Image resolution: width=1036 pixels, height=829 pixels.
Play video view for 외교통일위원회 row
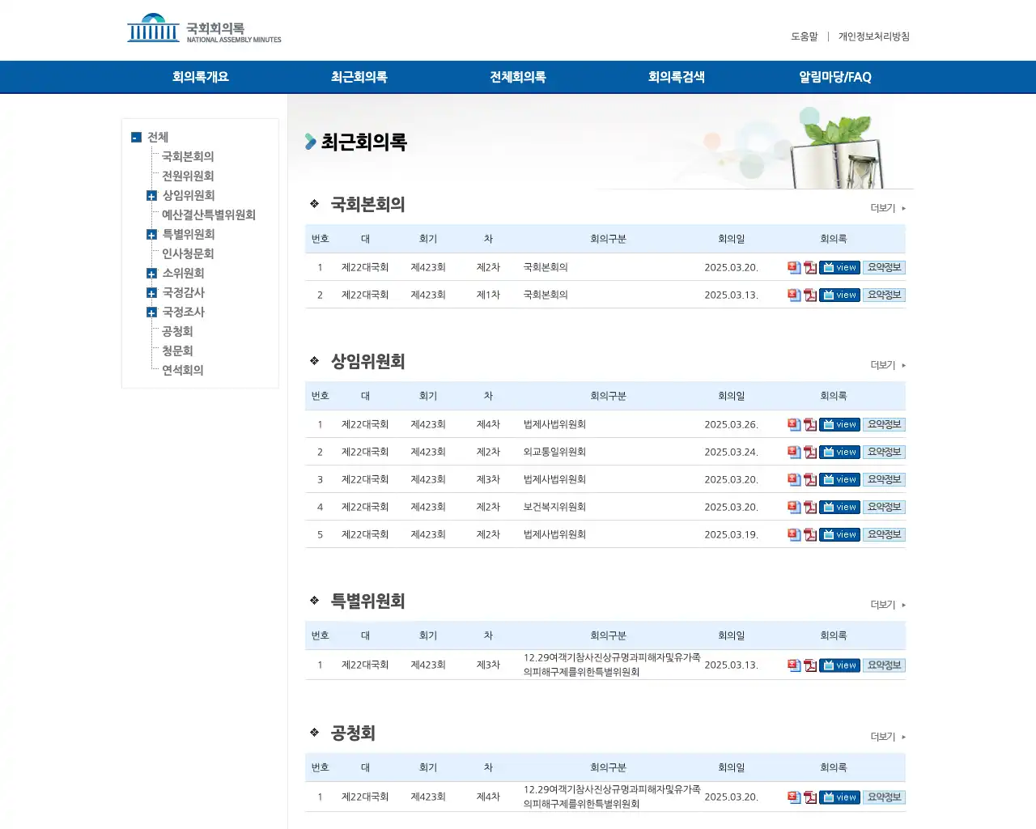pyautogui.click(x=839, y=452)
